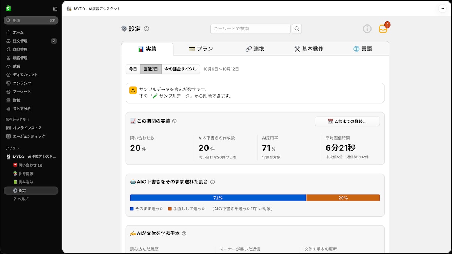Click the コンテンツ image icon

pos(9,83)
